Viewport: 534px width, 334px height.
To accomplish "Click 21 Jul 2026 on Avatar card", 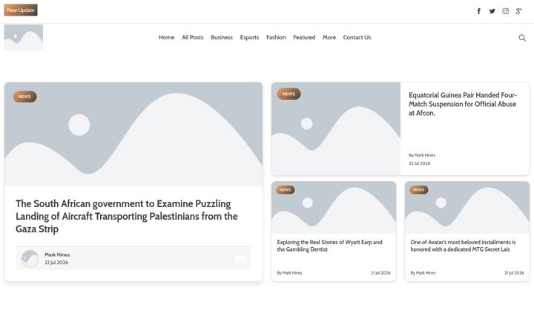I will click(514, 273).
